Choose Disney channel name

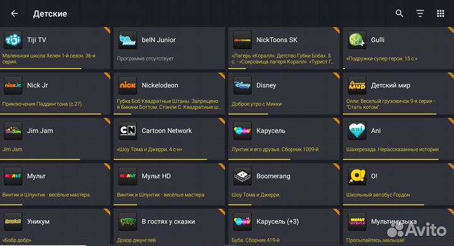pyautogui.click(x=266, y=86)
